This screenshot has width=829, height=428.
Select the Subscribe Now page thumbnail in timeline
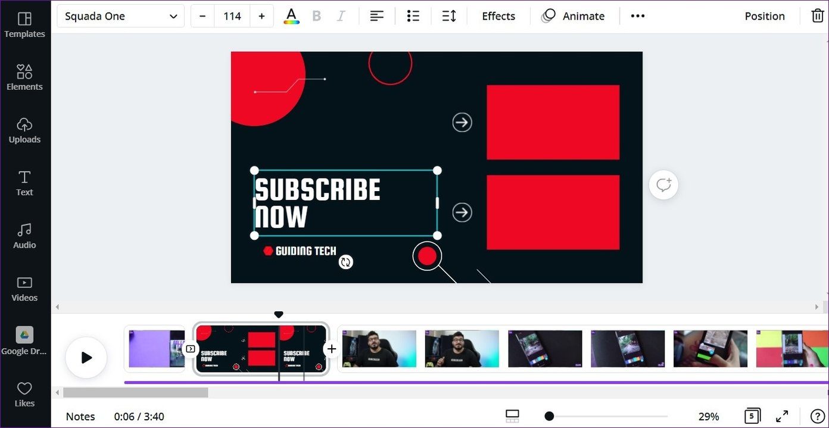tap(261, 349)
